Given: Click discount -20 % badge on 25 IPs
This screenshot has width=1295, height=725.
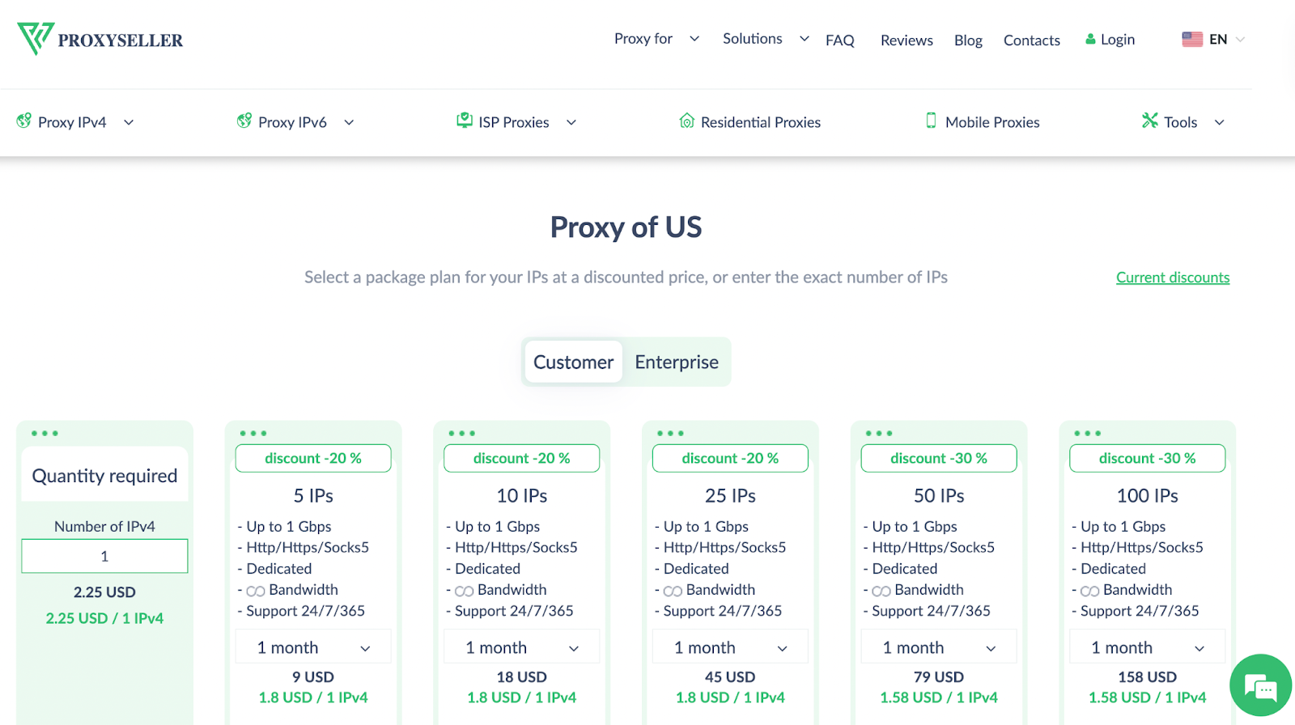Looking at the screenshot, I should point(730,458).
